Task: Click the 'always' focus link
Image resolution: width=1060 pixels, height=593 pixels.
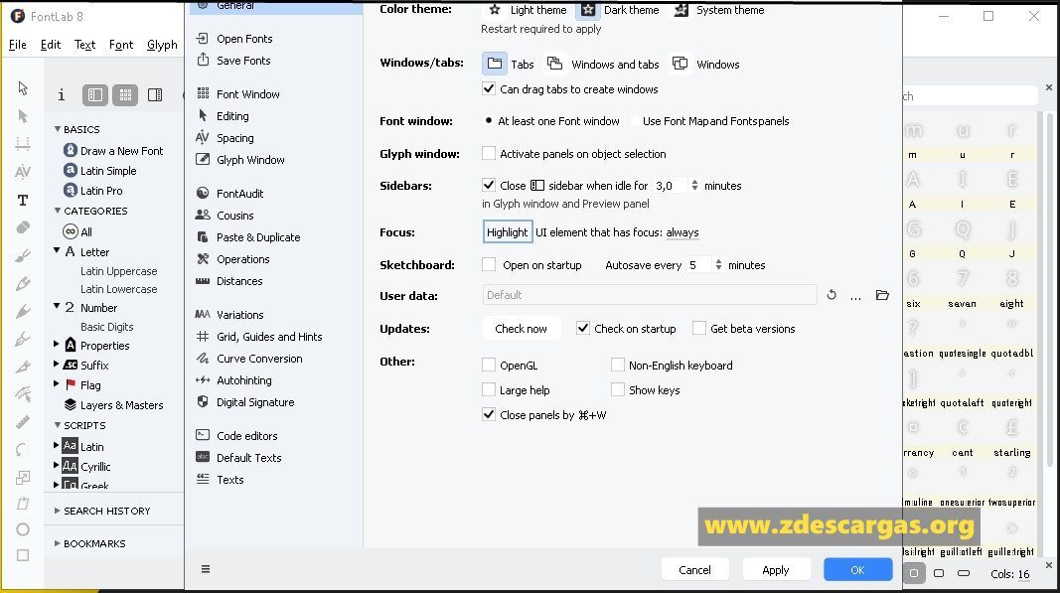Action: (682, 231)
